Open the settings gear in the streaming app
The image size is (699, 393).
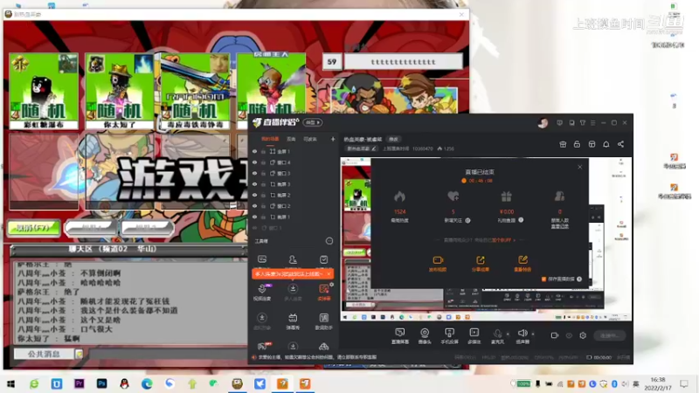point(583,335)
